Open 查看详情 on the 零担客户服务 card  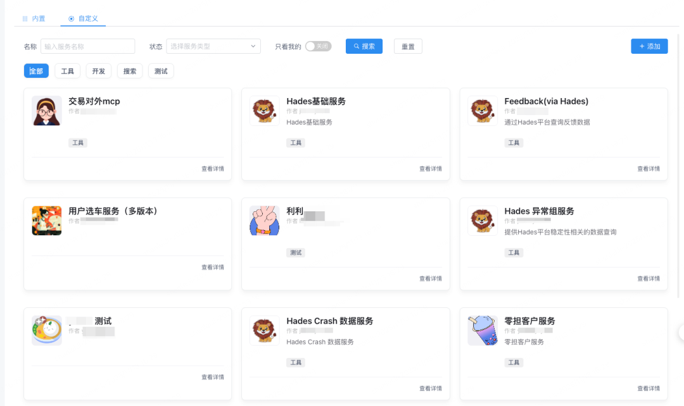pos(648,388)
